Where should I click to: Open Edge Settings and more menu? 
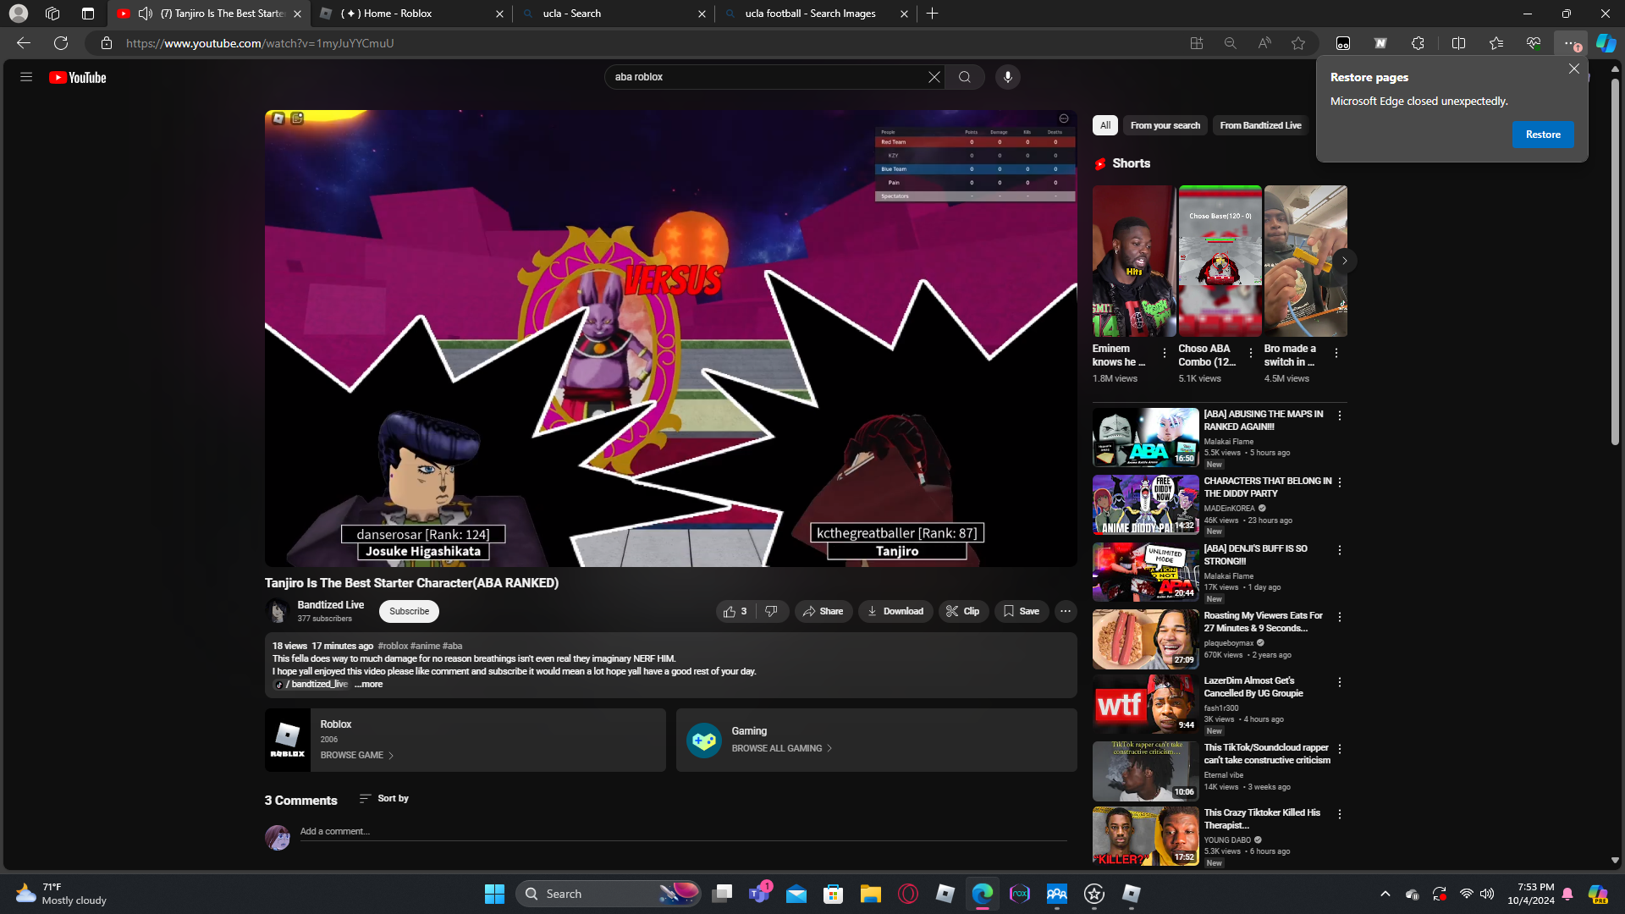pos(1571,43)
